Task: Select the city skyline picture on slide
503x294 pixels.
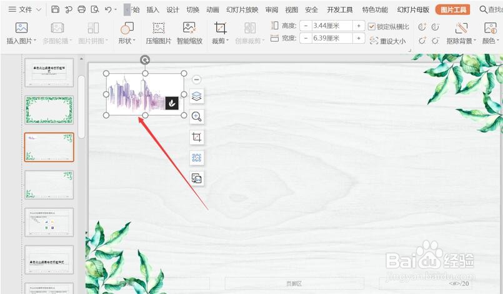Action: point(145,94)
